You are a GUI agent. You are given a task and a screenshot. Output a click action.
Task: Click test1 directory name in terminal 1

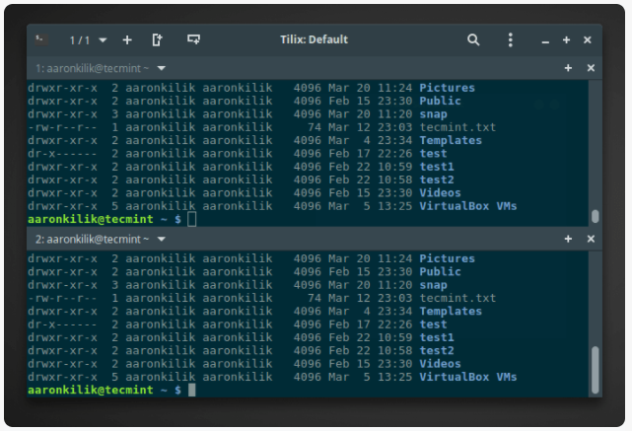437,167
